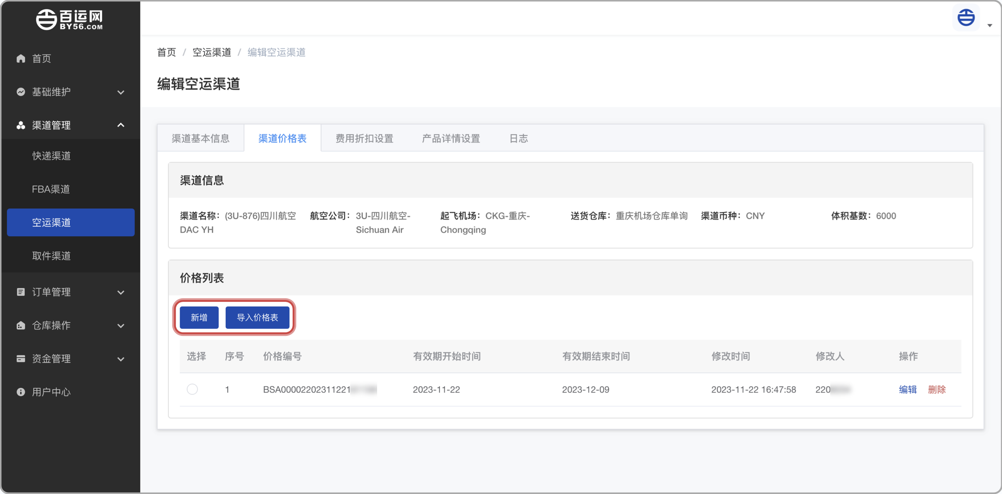Open 订单管理 via its order icon
The width and height of the screenshot is (1002, 494).
click(20, 292)
